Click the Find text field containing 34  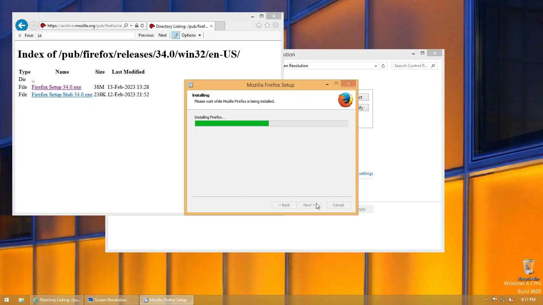[x=85, y=35]
